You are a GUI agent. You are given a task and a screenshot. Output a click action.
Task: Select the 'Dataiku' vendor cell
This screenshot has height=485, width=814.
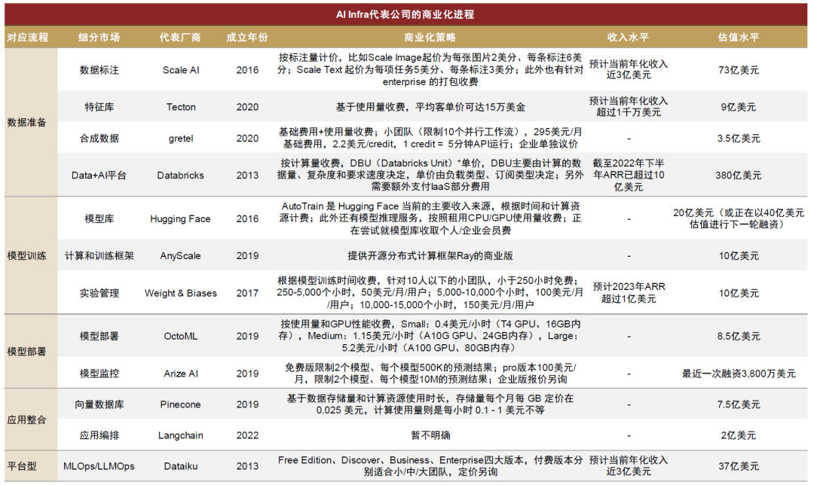(x=181, y=466)
